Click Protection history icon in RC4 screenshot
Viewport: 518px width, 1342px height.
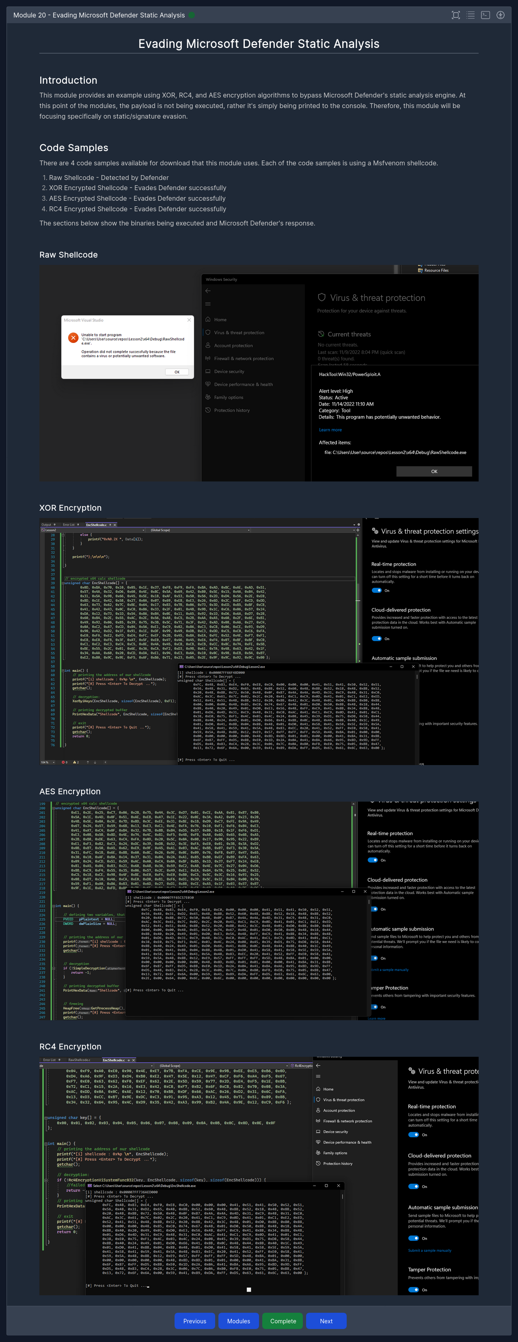(318, 1163)
